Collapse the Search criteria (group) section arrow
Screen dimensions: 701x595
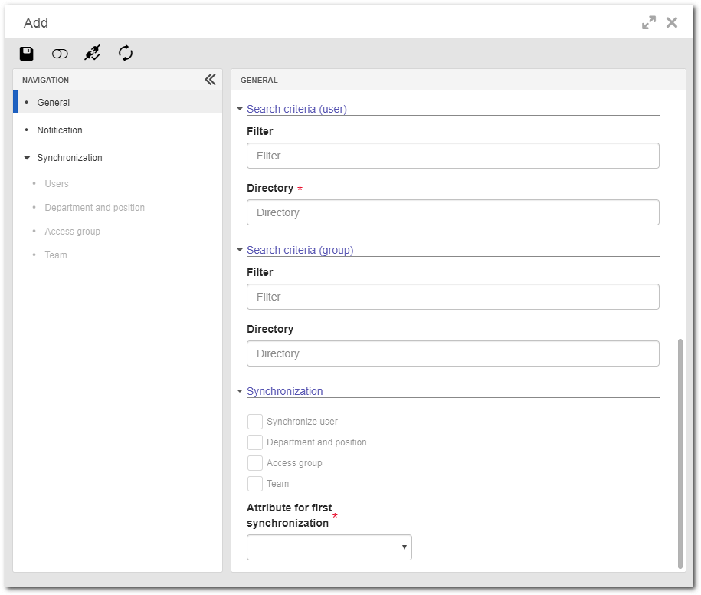pyautogui.click(x=240, y=250)
